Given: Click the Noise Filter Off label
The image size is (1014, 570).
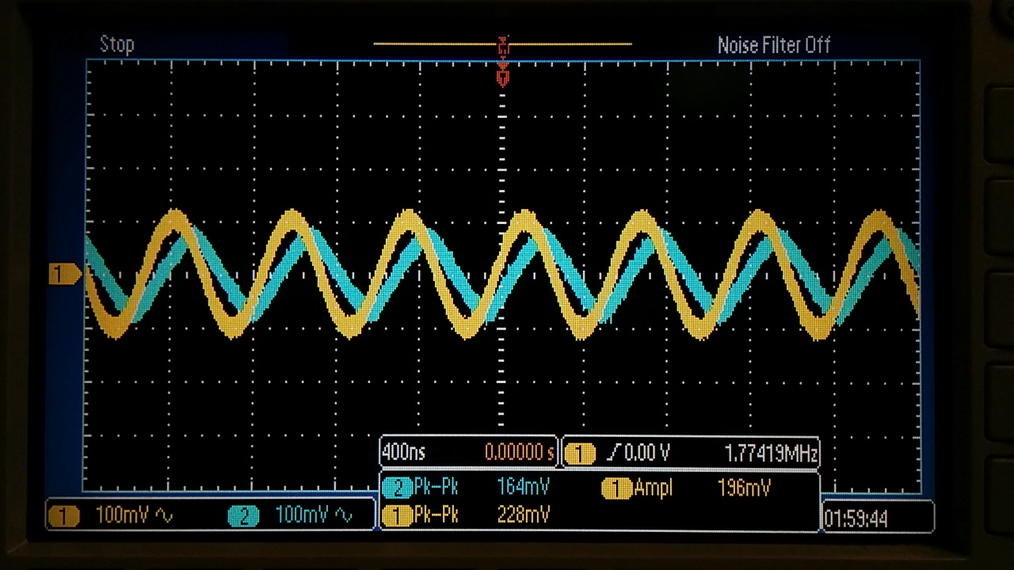Looking at the screenshot, I should pyautogui.click(x=773, y=45).
